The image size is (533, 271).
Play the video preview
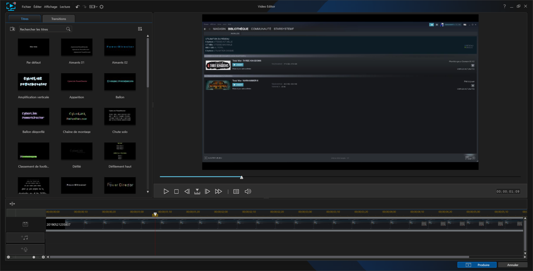click(166, 191)
